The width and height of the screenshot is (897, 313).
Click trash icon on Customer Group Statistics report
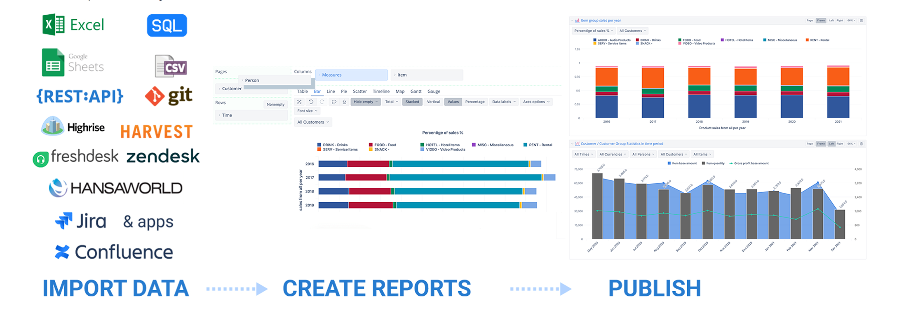861,144
